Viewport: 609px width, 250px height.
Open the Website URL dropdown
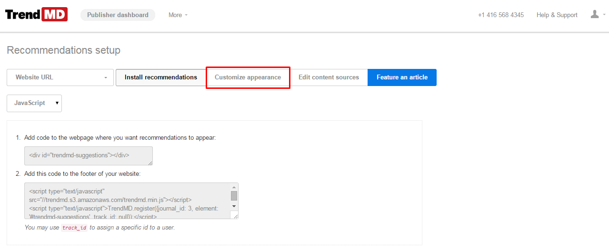coord(60,77)
